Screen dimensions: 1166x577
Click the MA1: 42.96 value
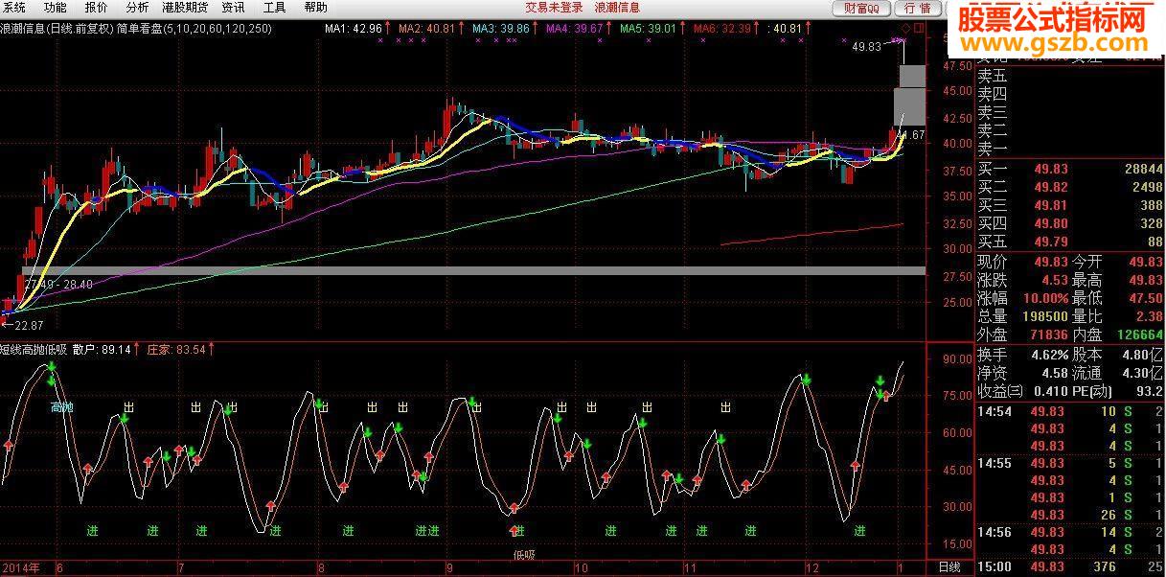(x=354, y=29)
